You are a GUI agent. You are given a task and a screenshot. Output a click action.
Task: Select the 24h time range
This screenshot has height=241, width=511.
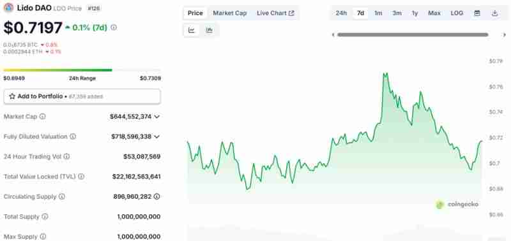(341, 13)
